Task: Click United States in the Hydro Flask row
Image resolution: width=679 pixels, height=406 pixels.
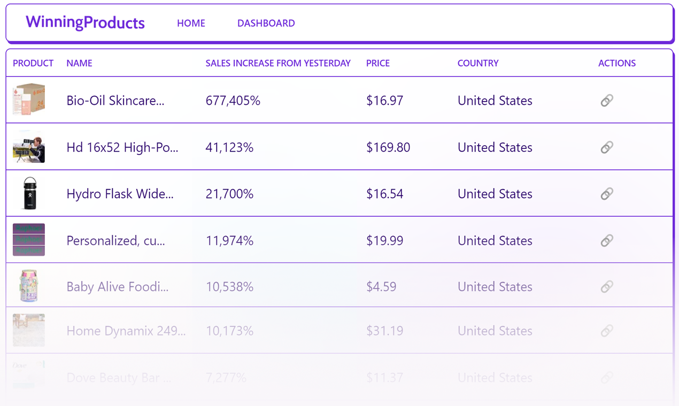Action: [495, 194]
